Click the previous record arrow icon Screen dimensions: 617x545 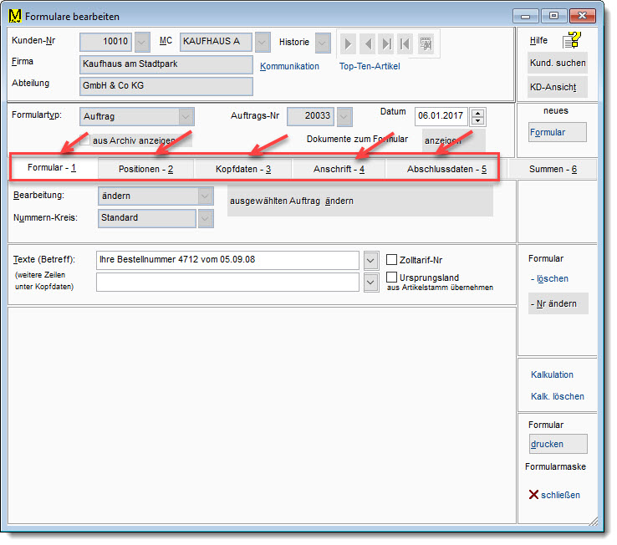coord(367,43)
